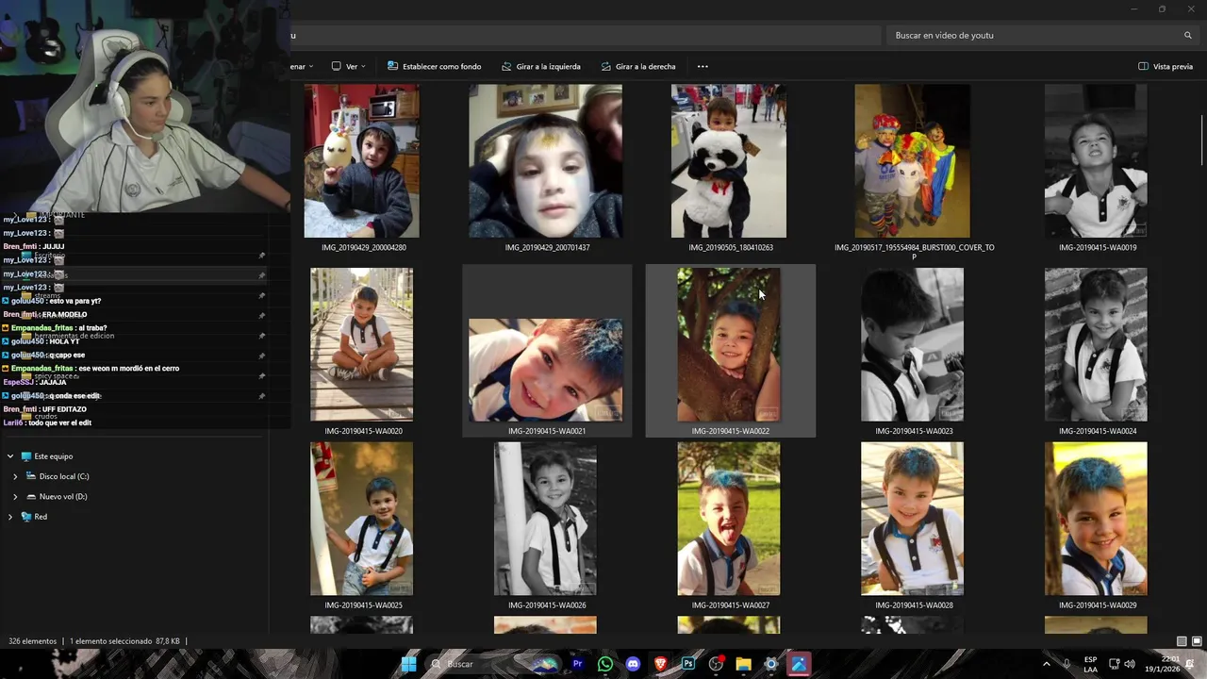1207x679 pixels.
Task: Select thumbnail IMG-20190415-WA0023
Action: click(912, 344)
